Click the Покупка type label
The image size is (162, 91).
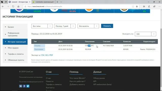click(x=39, y=45)
